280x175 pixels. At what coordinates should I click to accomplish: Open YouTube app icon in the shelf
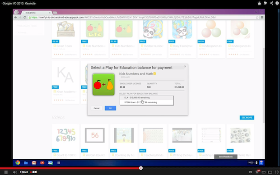point(42,163)
